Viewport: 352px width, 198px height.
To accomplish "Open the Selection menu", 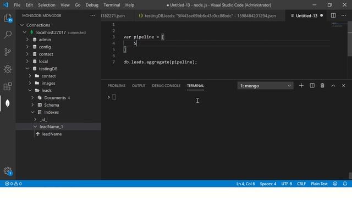I will (46, 5).
